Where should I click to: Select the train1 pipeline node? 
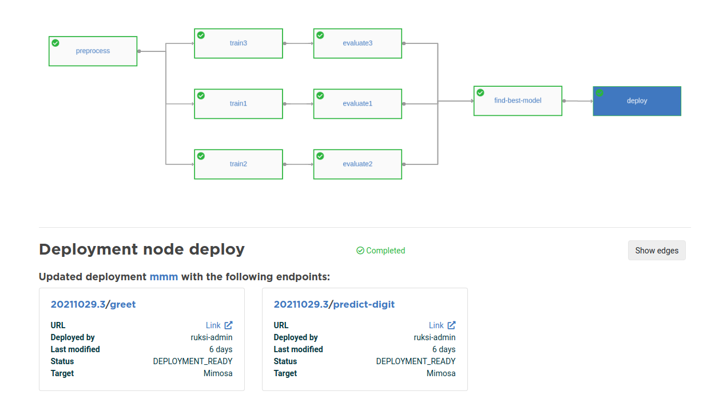(239, 104)
